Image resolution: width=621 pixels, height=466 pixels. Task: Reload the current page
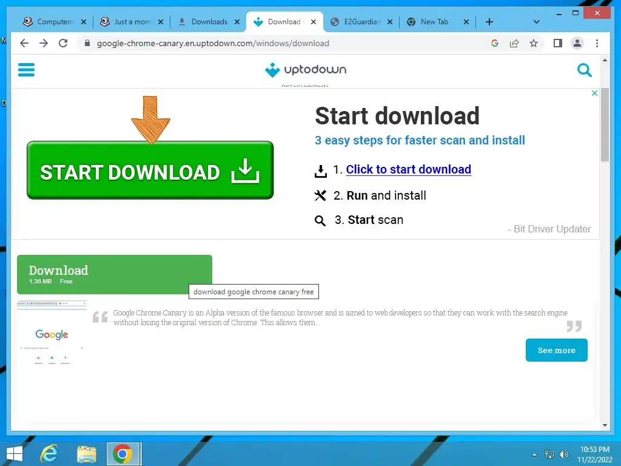coord(63,43)
